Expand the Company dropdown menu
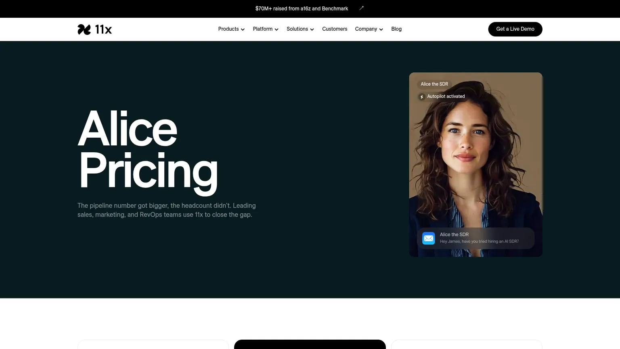620x349 pixels. 369,29
